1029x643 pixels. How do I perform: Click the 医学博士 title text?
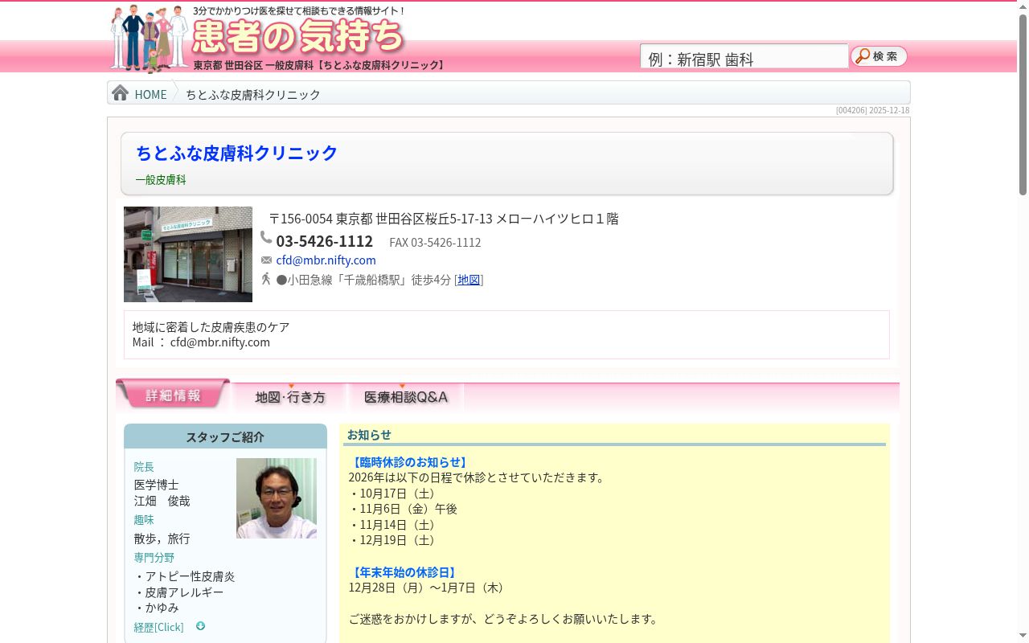pos(156,485)
